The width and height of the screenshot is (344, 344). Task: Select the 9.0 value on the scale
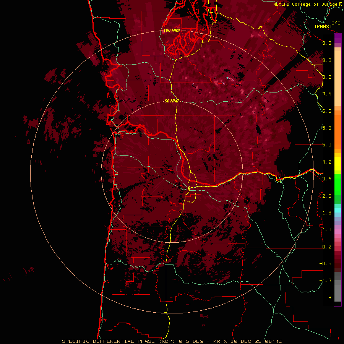point(327,60)
